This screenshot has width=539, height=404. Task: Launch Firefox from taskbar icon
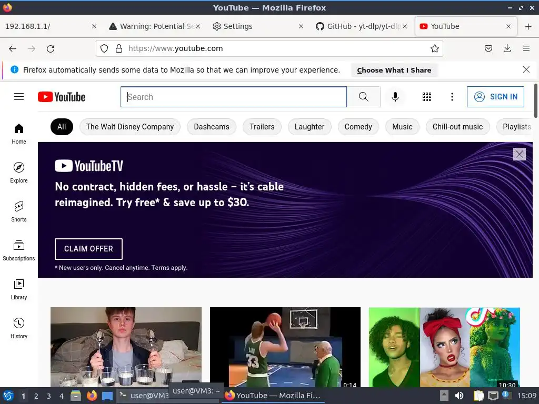pos(92,396)
